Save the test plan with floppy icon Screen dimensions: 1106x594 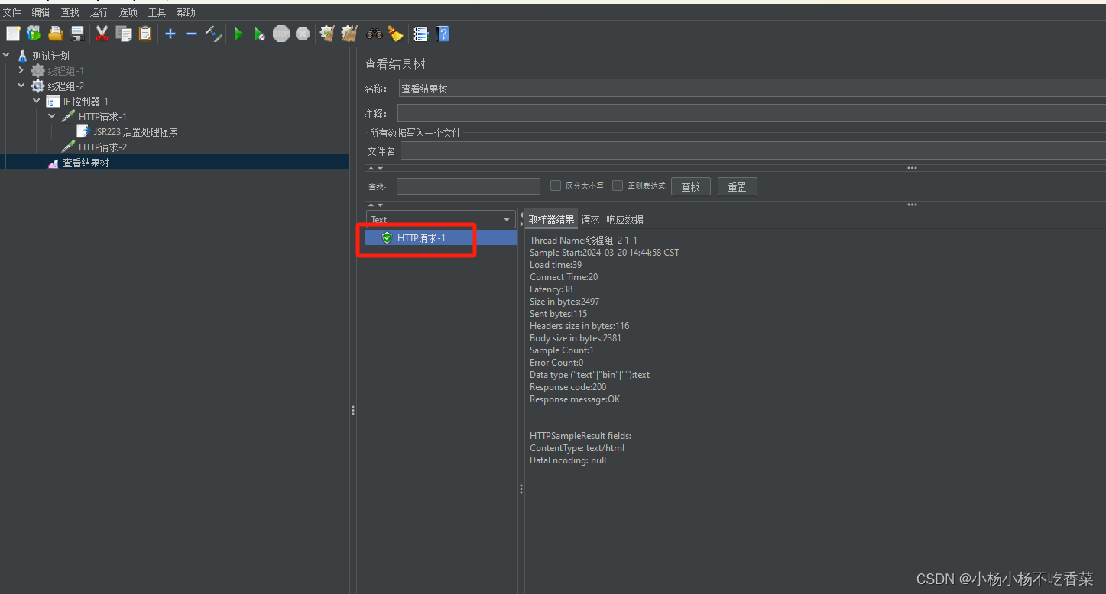tap(76, 34)
